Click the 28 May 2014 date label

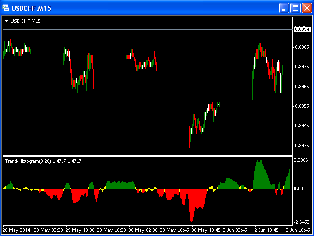tap(16, 230)
